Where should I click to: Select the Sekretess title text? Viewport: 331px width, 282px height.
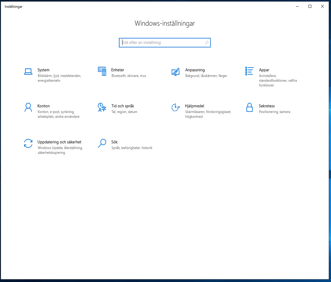pos(267,106)
